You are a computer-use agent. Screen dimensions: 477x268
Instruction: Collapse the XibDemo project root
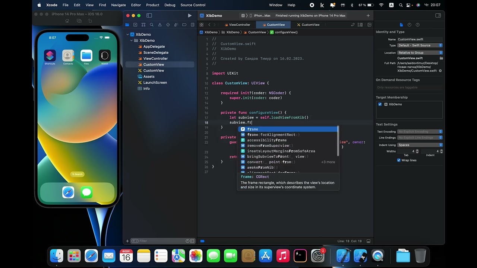pyautogui.click(x=127, y=34)
